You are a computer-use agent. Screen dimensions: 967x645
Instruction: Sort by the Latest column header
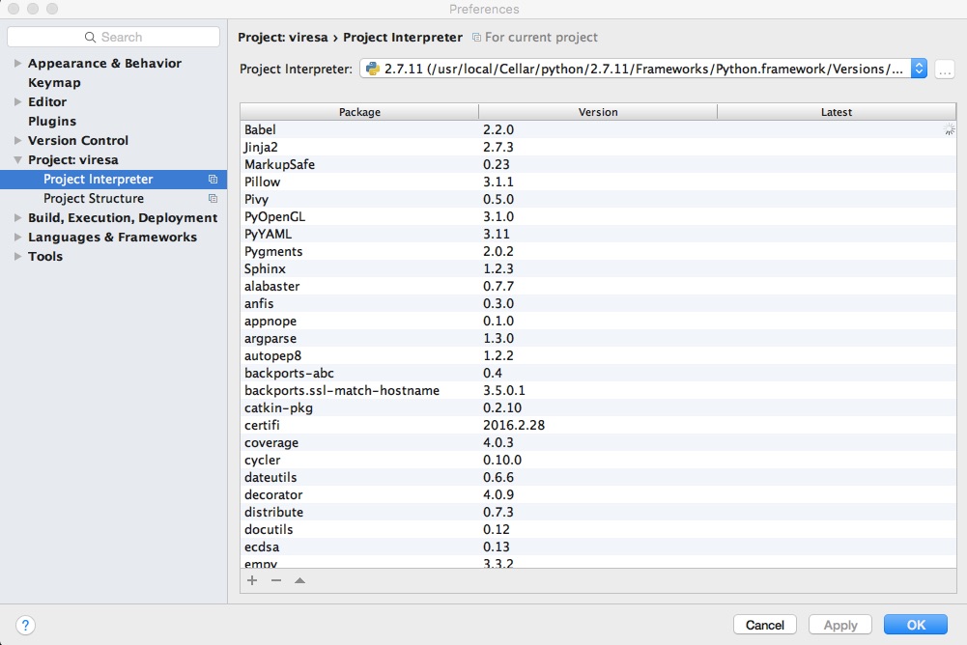coord(837,112)
